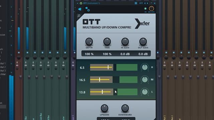Click the In Gain value 0.0 dB
The height and width of the screenshot is (120, 214).
[125, 54]
